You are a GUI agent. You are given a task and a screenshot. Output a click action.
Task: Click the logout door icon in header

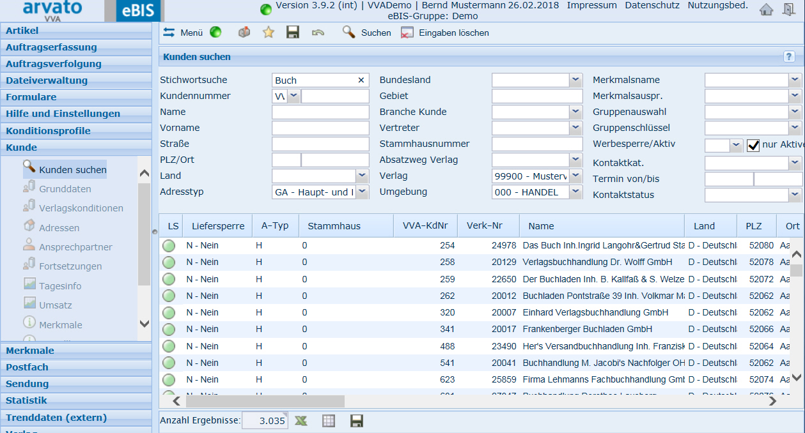(788, 10)
